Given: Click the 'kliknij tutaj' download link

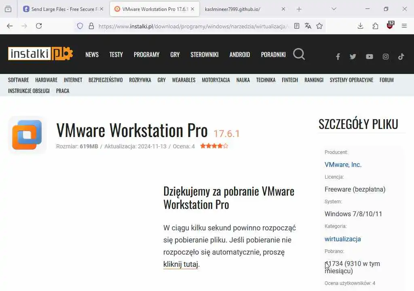Looking at the screenshot, I should (181, 264).
